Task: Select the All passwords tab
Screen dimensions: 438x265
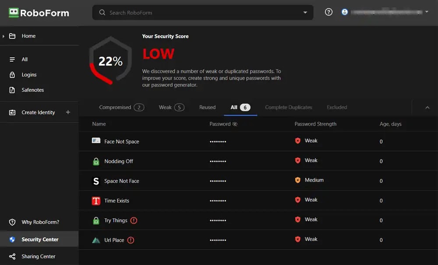Action: click(x=240, y=108)
